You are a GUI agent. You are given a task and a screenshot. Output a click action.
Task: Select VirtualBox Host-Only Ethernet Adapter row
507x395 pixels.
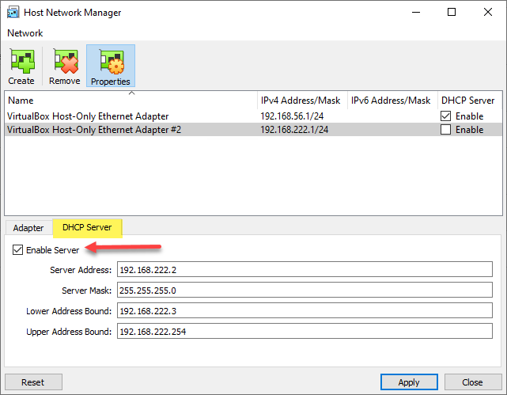pyautogui.click(x=253, y=116)
